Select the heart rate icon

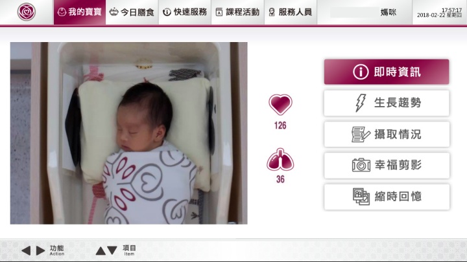click(280, 105)
